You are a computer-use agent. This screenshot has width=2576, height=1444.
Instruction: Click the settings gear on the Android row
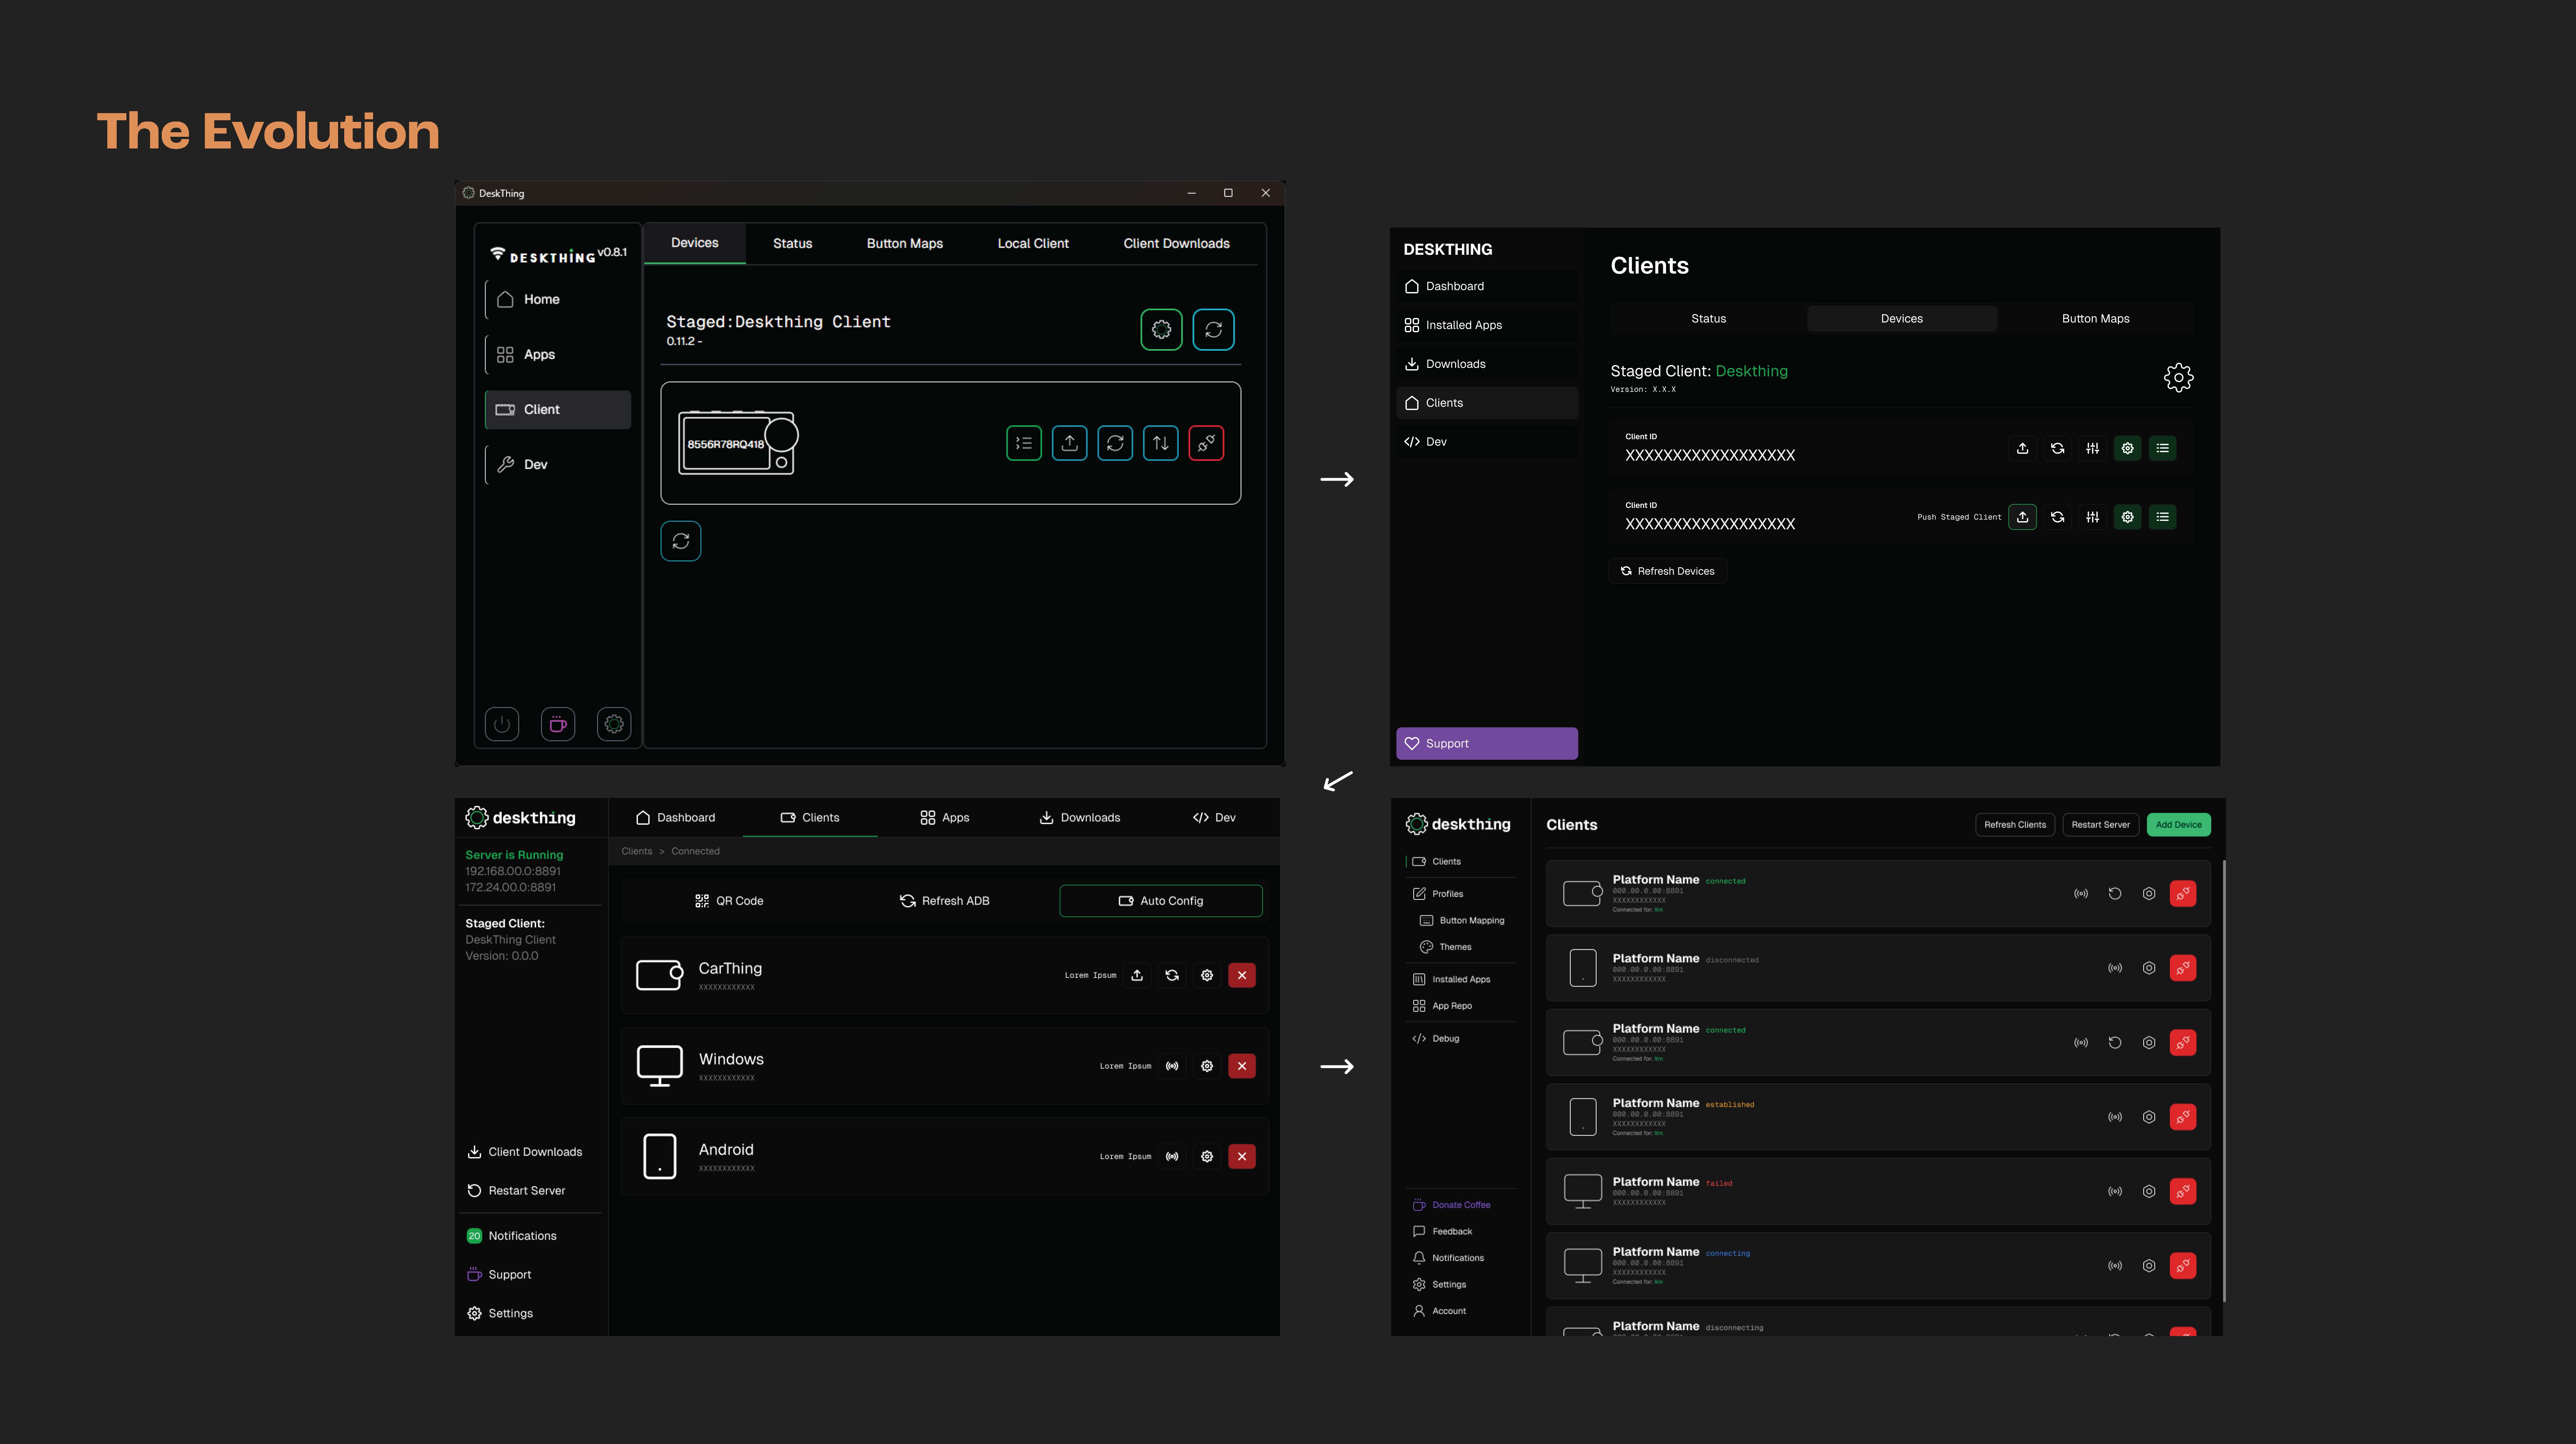[x=1207, y=1156]
